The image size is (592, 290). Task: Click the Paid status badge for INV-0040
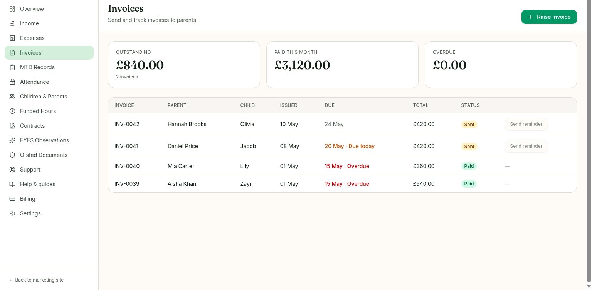click(469, 166)
